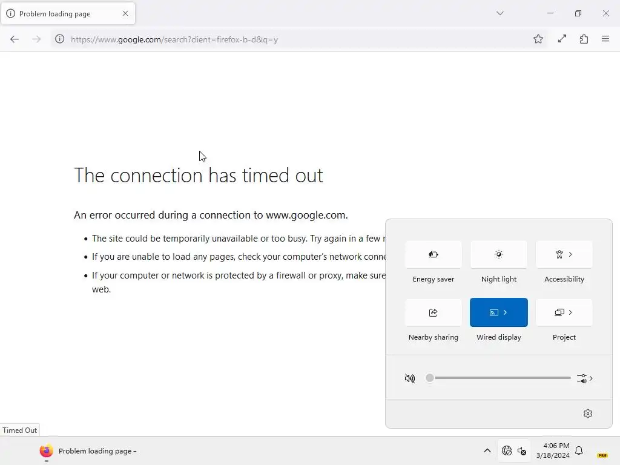The image size is (620, 465).
Task: Click the Energy saver label text
Action: pos(434,279)
